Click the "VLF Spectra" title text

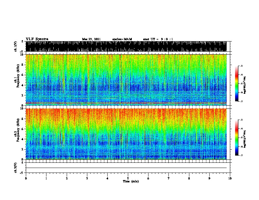(37, 39)
